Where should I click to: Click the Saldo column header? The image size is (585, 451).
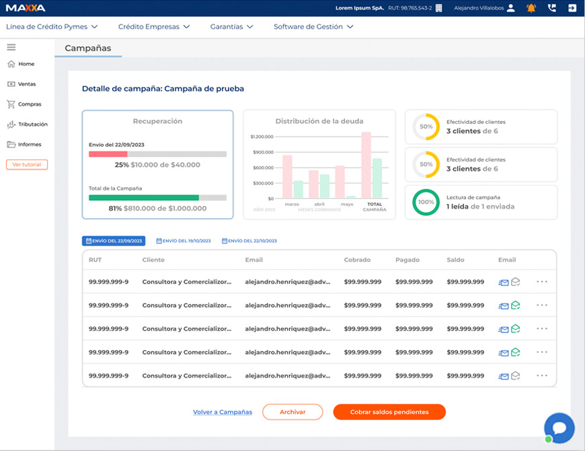click(455, 260)
